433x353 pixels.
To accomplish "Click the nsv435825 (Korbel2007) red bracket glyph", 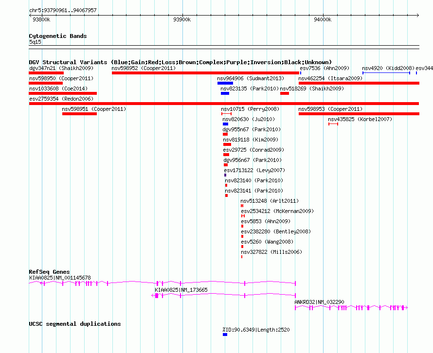I will click(x=333, y=124).
